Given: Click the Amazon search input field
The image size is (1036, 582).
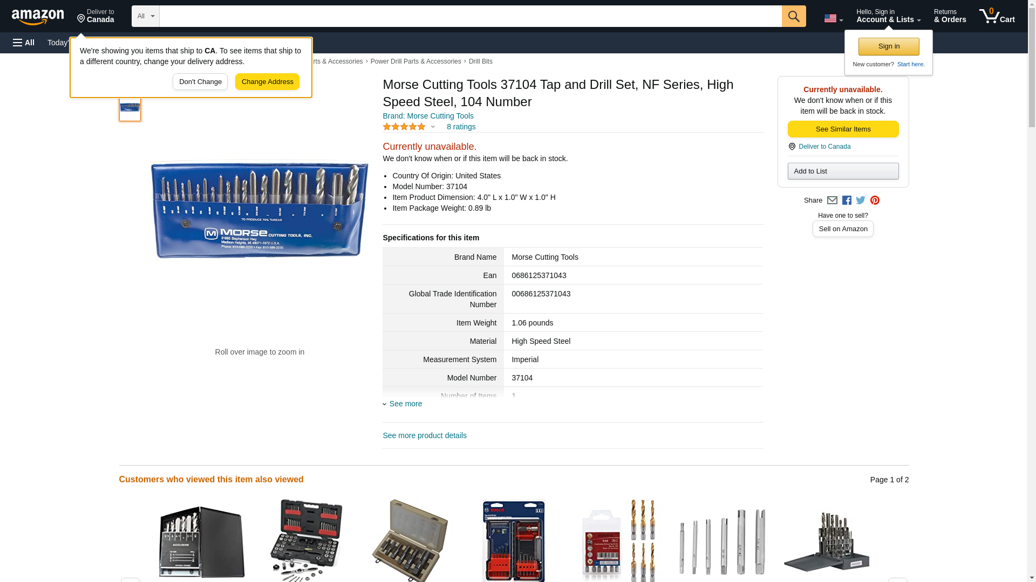Looking at the screenshot, I should pos(471,16).
